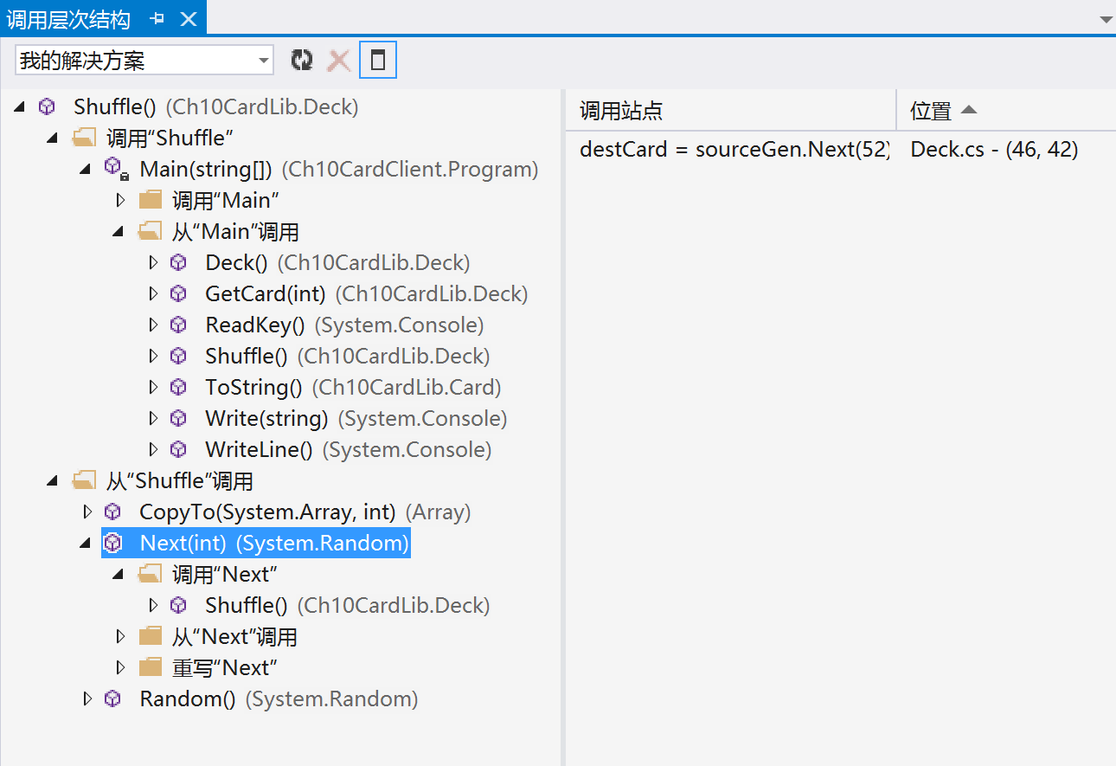
Task: Collapse the 调用"Shuffle" folder
Action: point(53,138)
